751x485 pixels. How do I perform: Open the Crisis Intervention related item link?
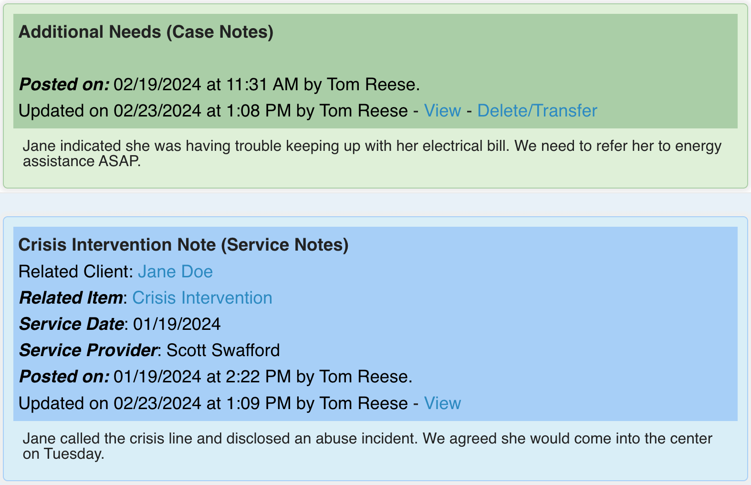pyautogui.click(x=202, y=298)
